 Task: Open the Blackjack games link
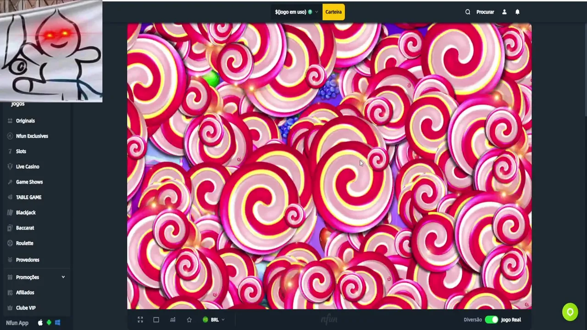coord(26,213)
